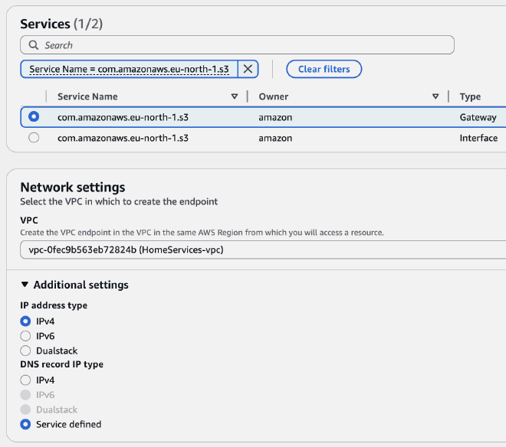Click the magnifier icon in the Services search box
Viewport: 506px width, 447px height.
click(x=34, y=45)
